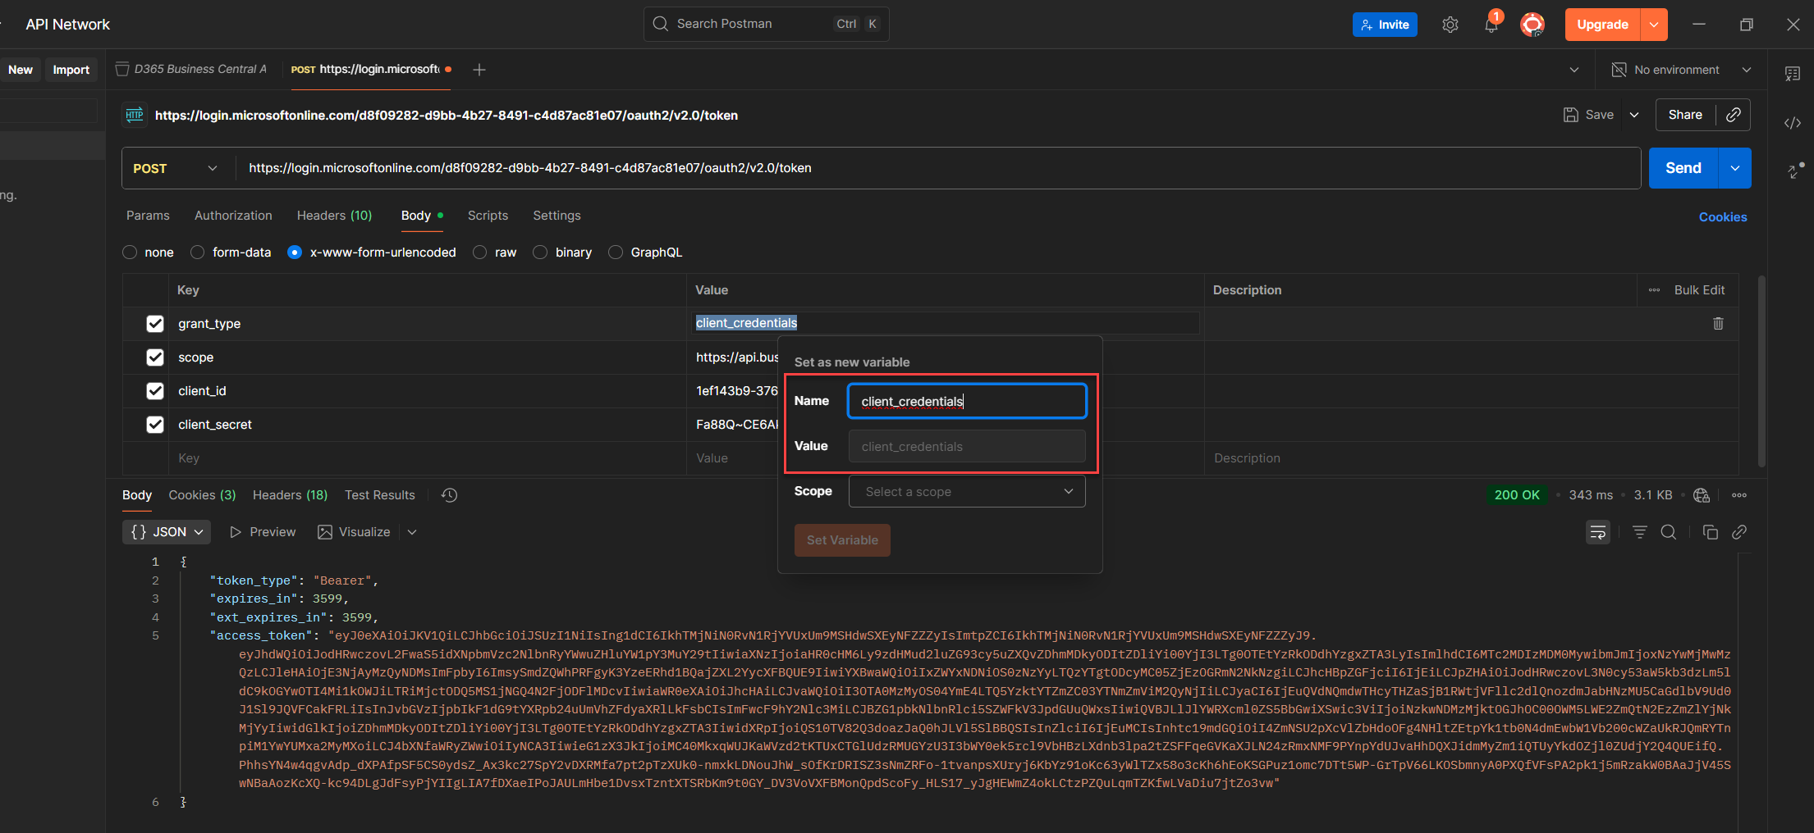Viewport: 1814px width, 833px height.
Task: Delete the grant_type row with trash icon
Action: [x=1718, y=323]
